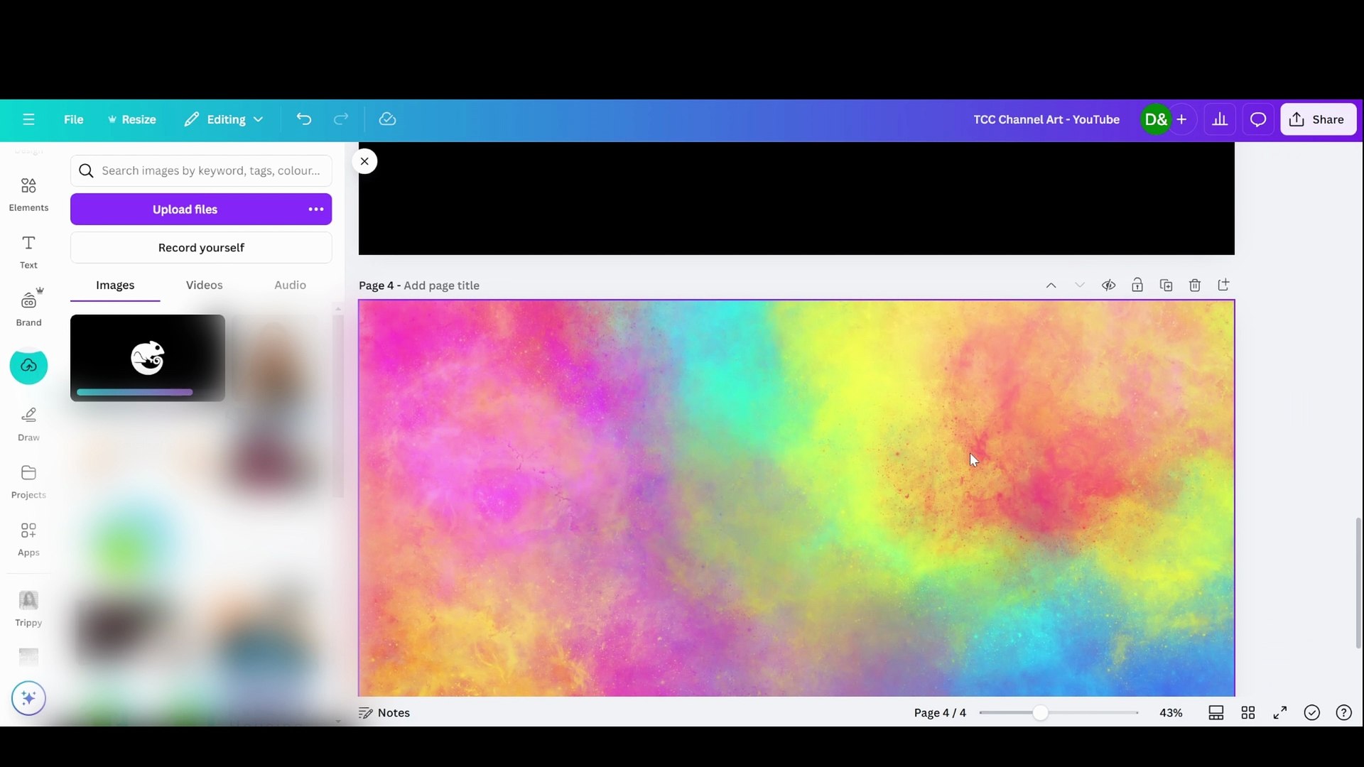Click the Upload files button
Screen dimensions: 1364x767
tap(186, 209)
